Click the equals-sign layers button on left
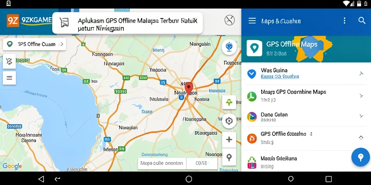371x185 pixels. 9,78
